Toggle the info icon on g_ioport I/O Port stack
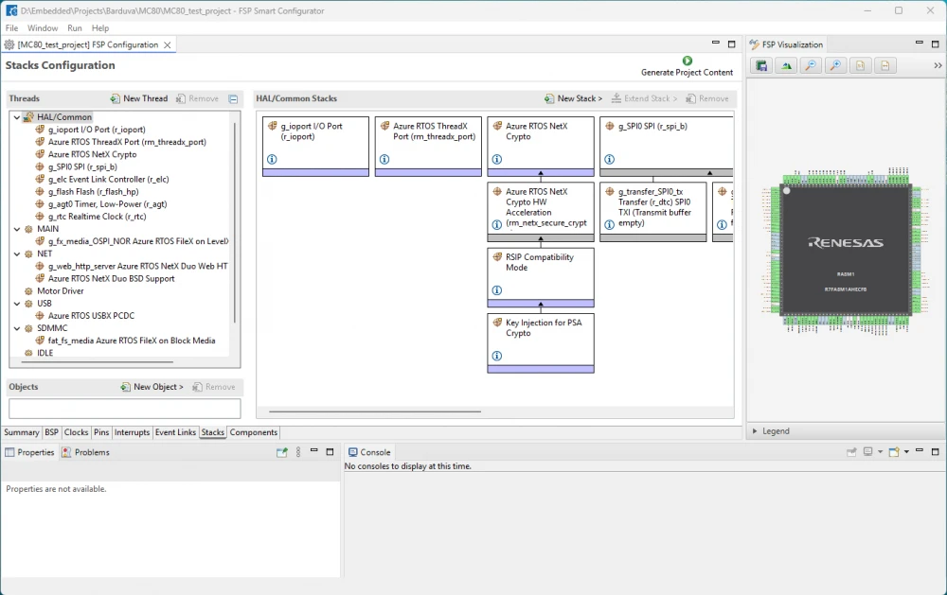The height and width of the screenshot is (595, 947). coord(272,160)
